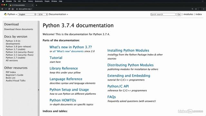Open the Chrome profile avatar icon
Viewport: 206px width, 116px height.
pos(200,9)
